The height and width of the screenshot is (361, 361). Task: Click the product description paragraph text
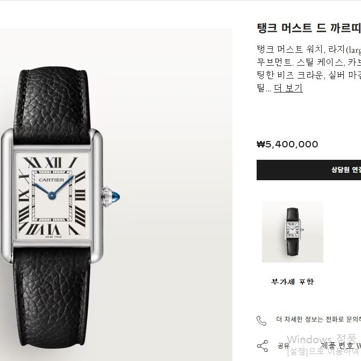[309, 68]
